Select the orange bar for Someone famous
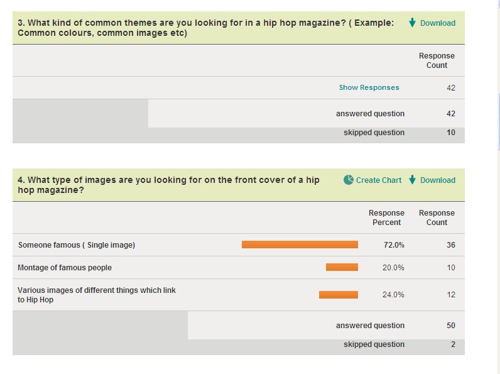Image resolution: width=500 pixels, height=374 pixels. point(300,245)
